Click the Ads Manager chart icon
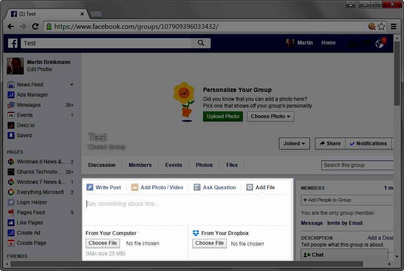 (11, 95)
